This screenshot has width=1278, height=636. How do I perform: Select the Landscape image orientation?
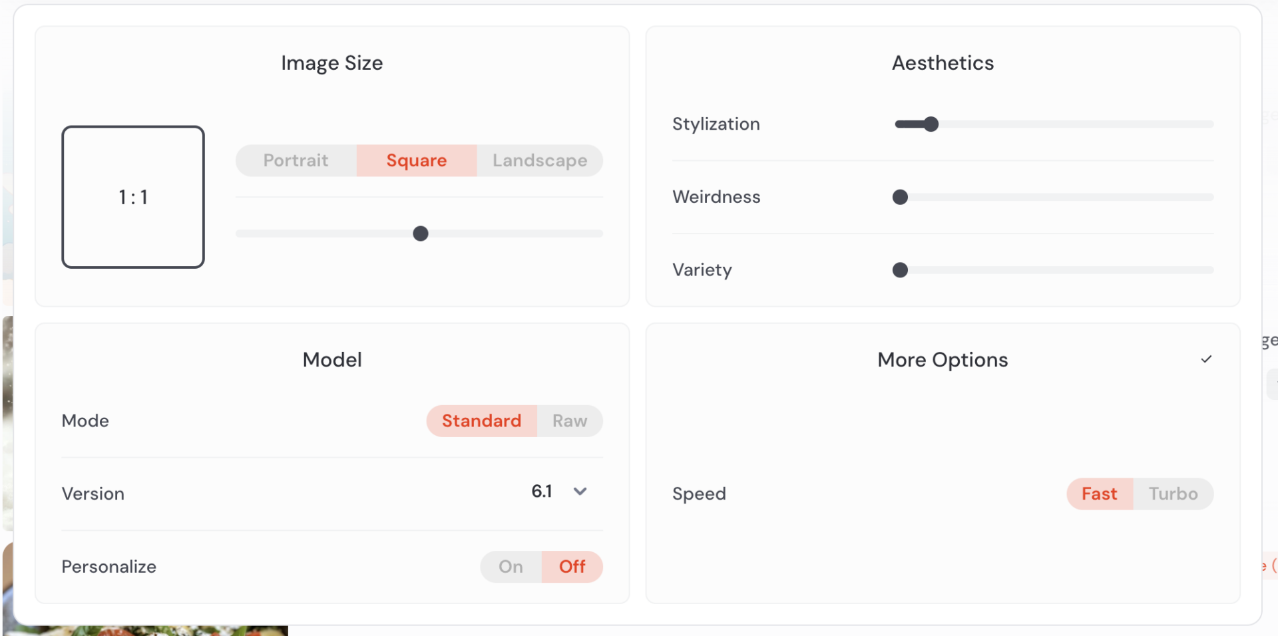click(x=540, y=160)
